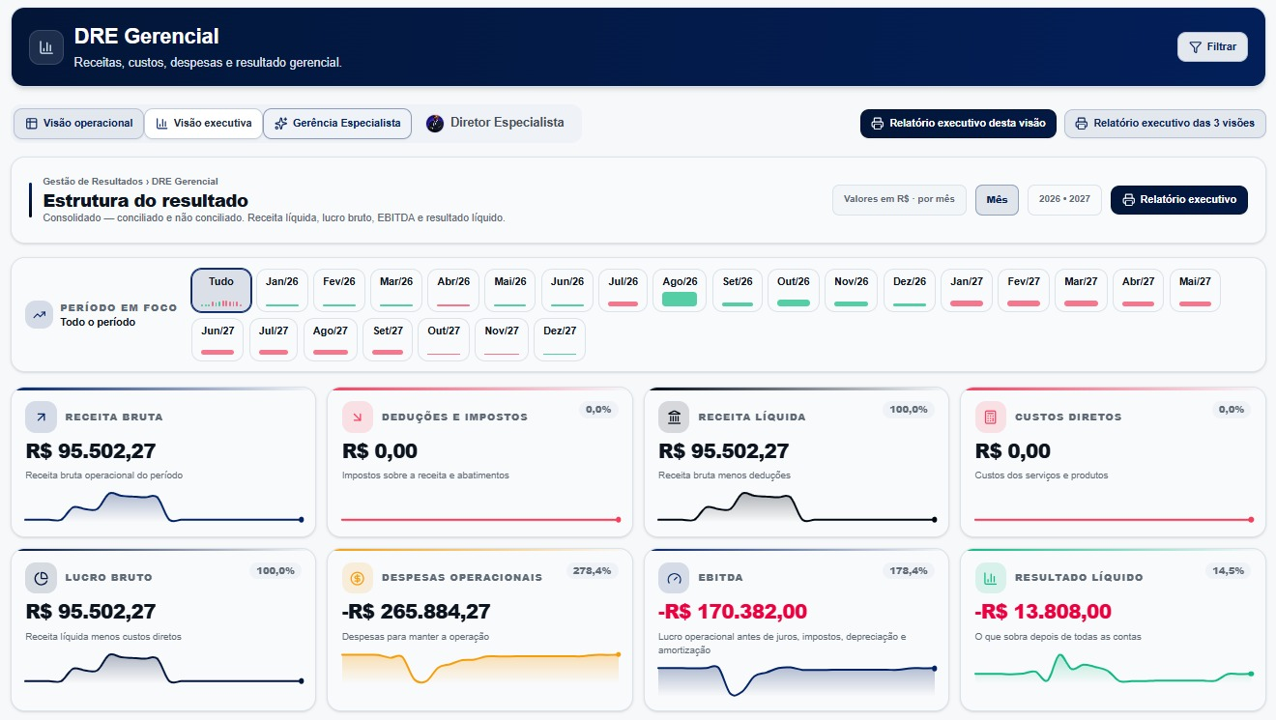Select the Dez/27 period chip
This screenshot has height=720, width=1276.
coord(560,339)
